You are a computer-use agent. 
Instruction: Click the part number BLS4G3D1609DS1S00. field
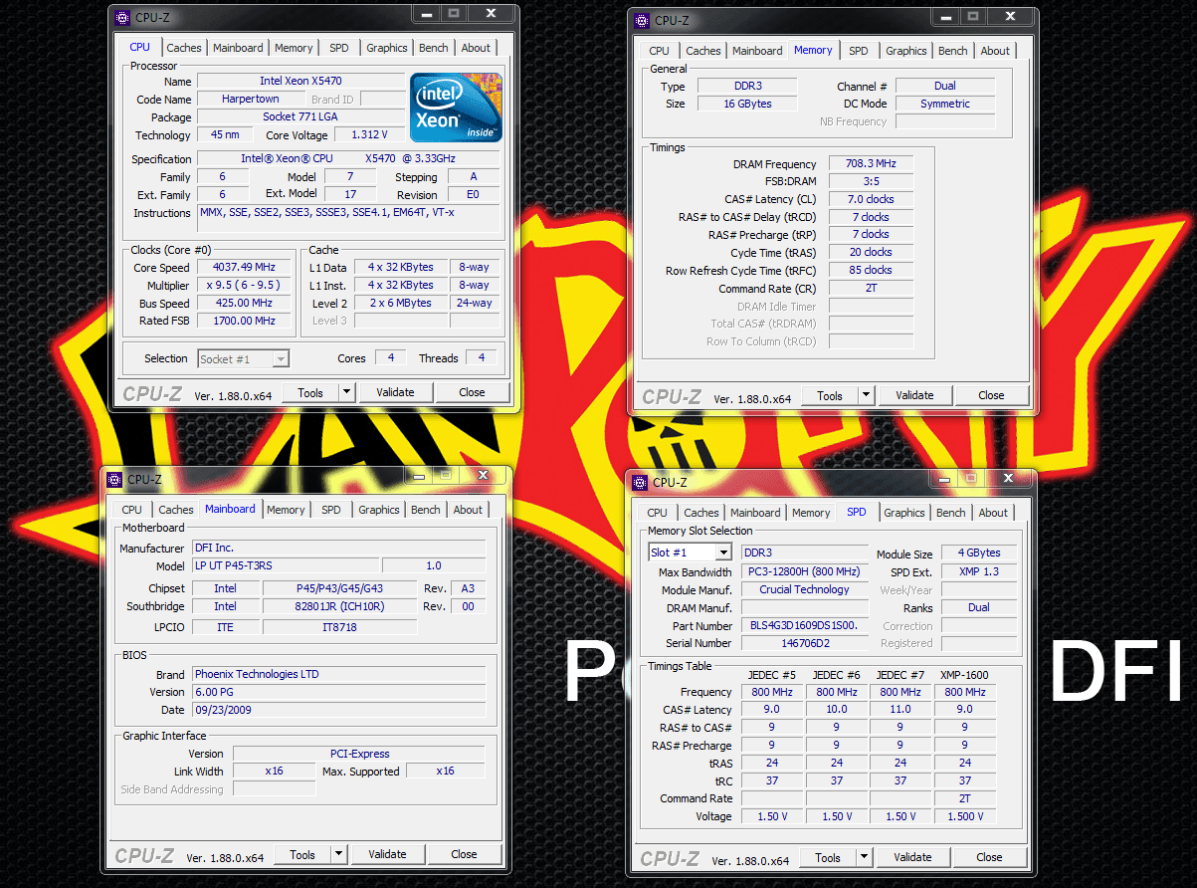(805, 625)
